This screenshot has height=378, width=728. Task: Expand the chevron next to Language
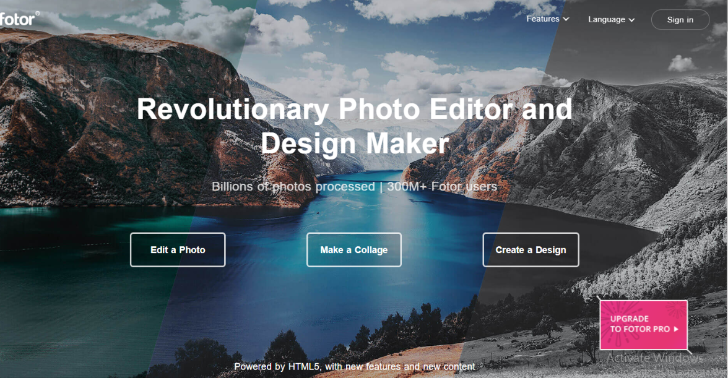click(631, 20)
